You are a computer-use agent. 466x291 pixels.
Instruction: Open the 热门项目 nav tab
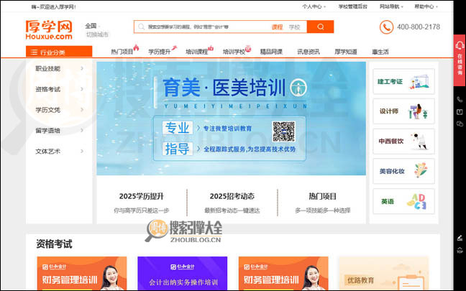point(122,52)
